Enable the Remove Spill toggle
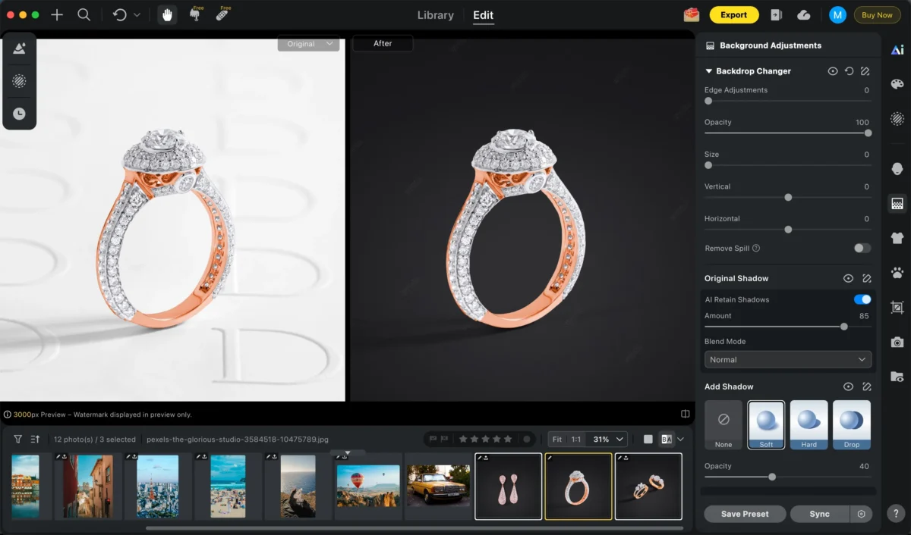Image resolution: width=911 pixels, height=535 pixels. pyautogui.click(x=862, y=248)
